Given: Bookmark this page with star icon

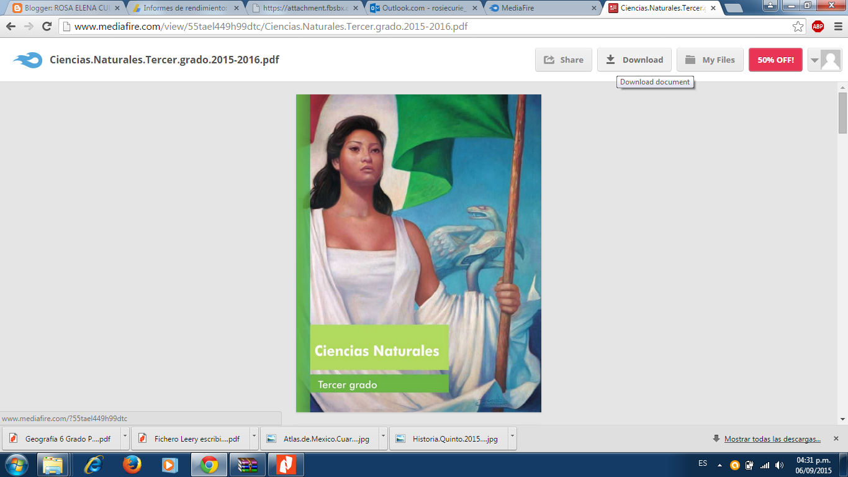Looking at the screenshot, I should click(798, 26).
